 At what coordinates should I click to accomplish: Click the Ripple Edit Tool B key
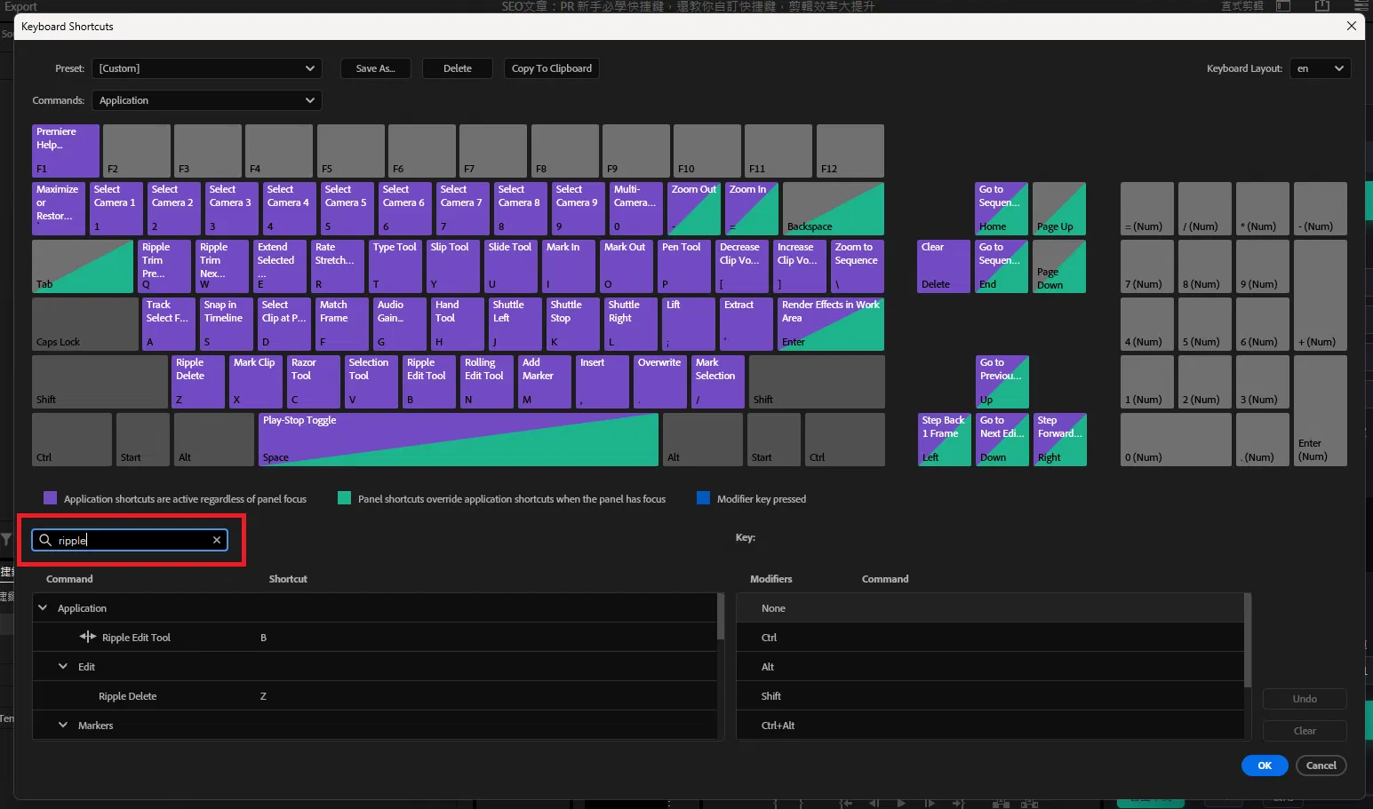pos(429,382)
